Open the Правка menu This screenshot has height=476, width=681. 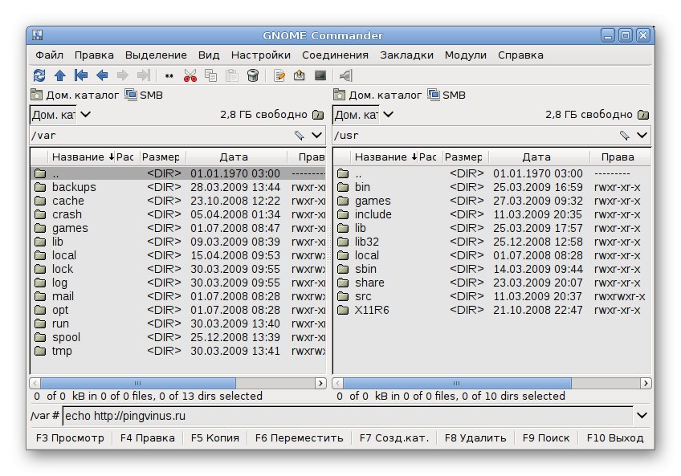[94, 55]
